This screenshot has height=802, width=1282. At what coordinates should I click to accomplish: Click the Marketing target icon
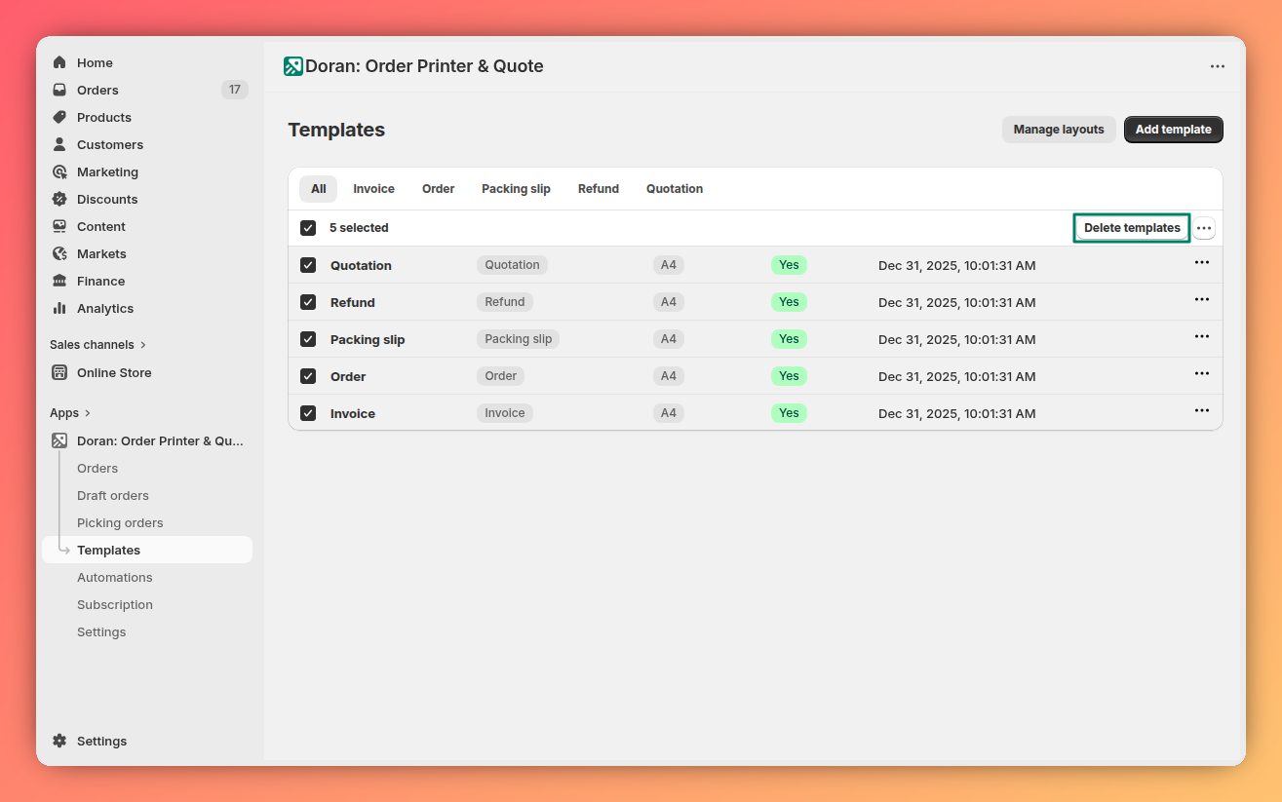coord(59,172)
